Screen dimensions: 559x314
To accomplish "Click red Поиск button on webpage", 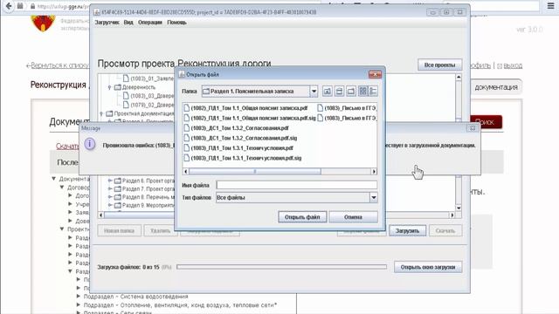I will (486, 122).
